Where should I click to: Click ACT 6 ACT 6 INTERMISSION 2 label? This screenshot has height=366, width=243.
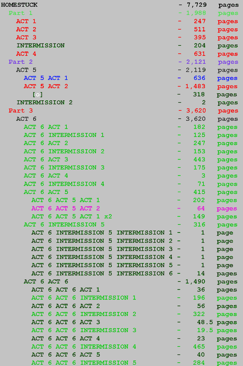(x=84, y=314)
